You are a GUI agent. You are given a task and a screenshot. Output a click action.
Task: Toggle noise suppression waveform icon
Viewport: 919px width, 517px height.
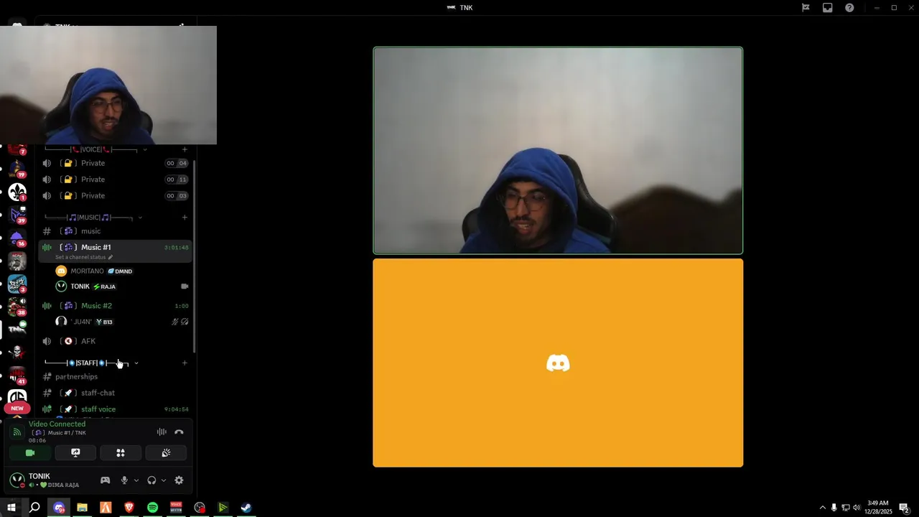(162, 432)
